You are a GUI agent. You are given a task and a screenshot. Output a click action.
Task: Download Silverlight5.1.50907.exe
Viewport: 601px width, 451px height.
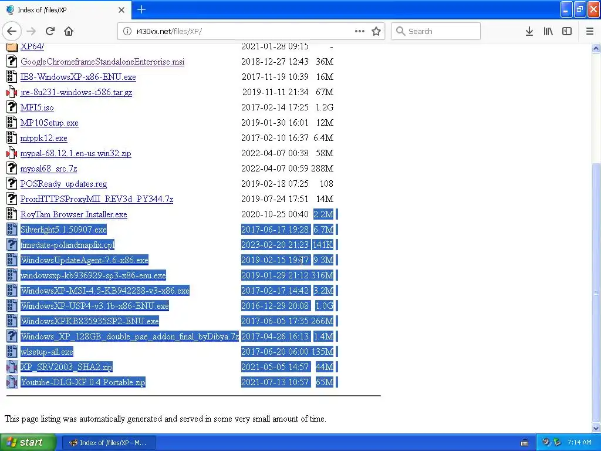point(63,230)
